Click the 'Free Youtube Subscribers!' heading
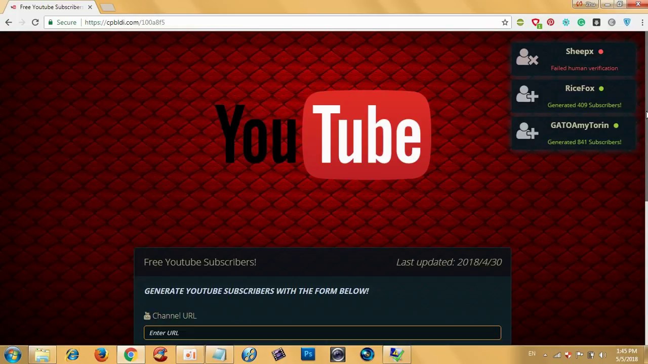Screen dimensions: 648x364 tap(200, 262)
